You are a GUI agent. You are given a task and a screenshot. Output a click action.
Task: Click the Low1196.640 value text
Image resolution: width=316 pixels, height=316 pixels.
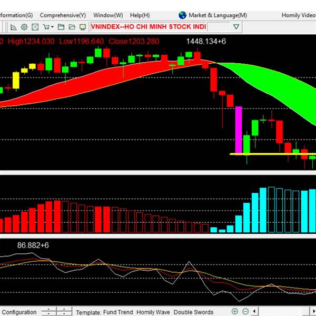(82, 42)
